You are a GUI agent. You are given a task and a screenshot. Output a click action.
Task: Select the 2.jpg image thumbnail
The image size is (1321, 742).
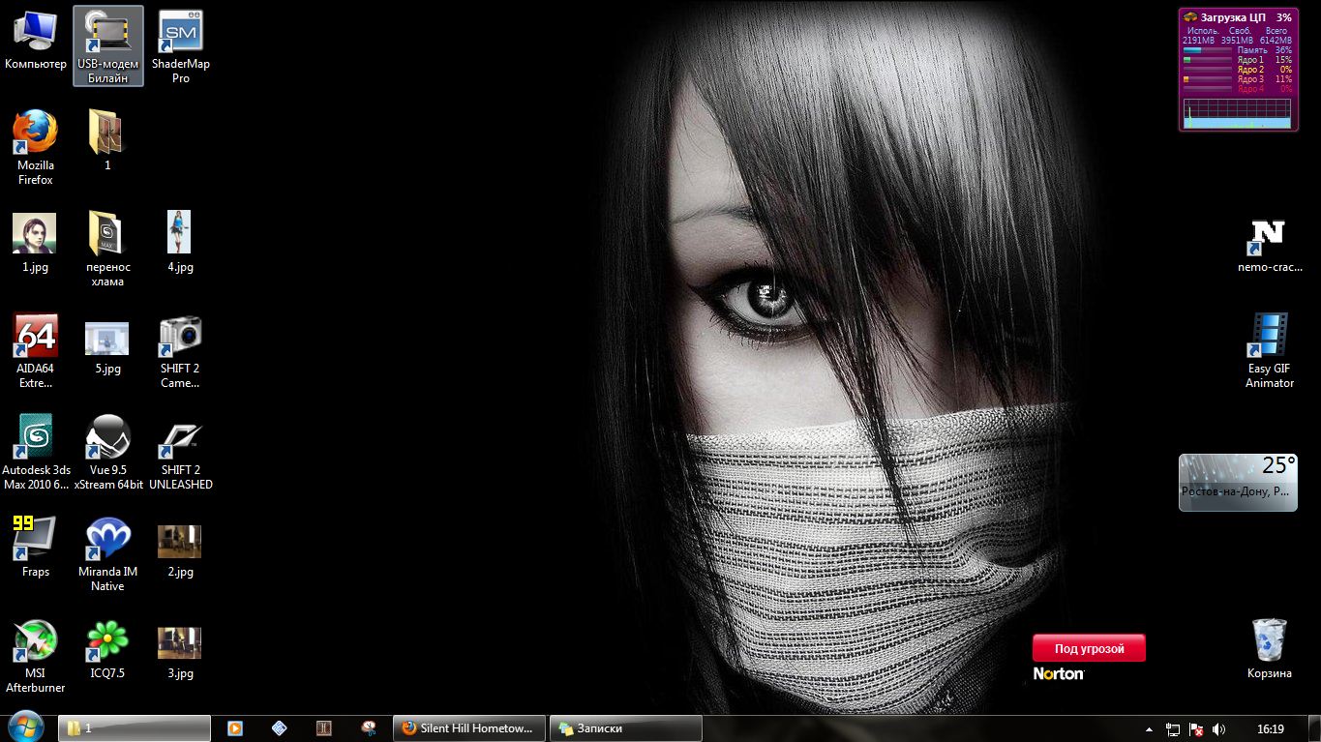(179, 542)
